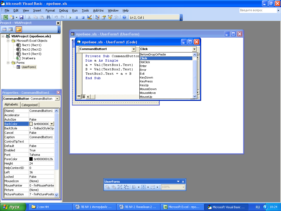Open the Format menu

(50, 11)
